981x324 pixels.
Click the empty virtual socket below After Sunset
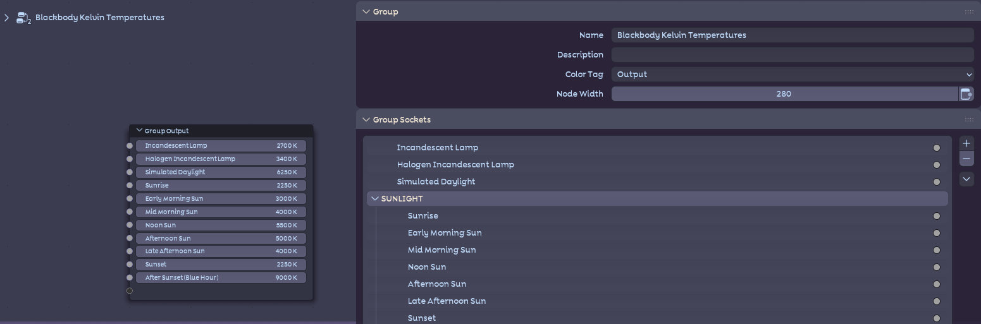pos(130,291)
